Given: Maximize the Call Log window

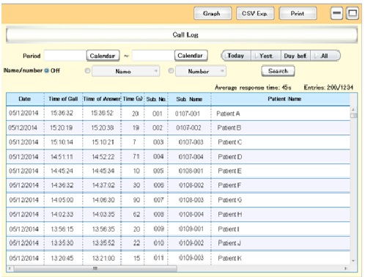Looking at the screenshot, I should [x=353, y=13].
